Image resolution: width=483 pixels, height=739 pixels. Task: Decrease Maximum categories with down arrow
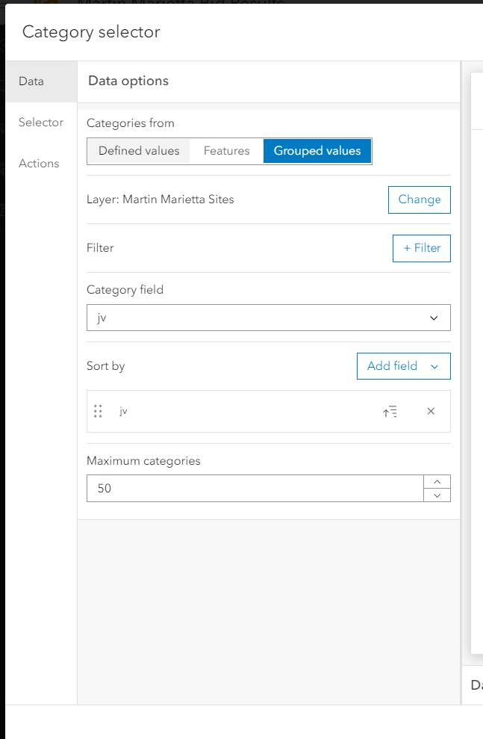(436, 494)
